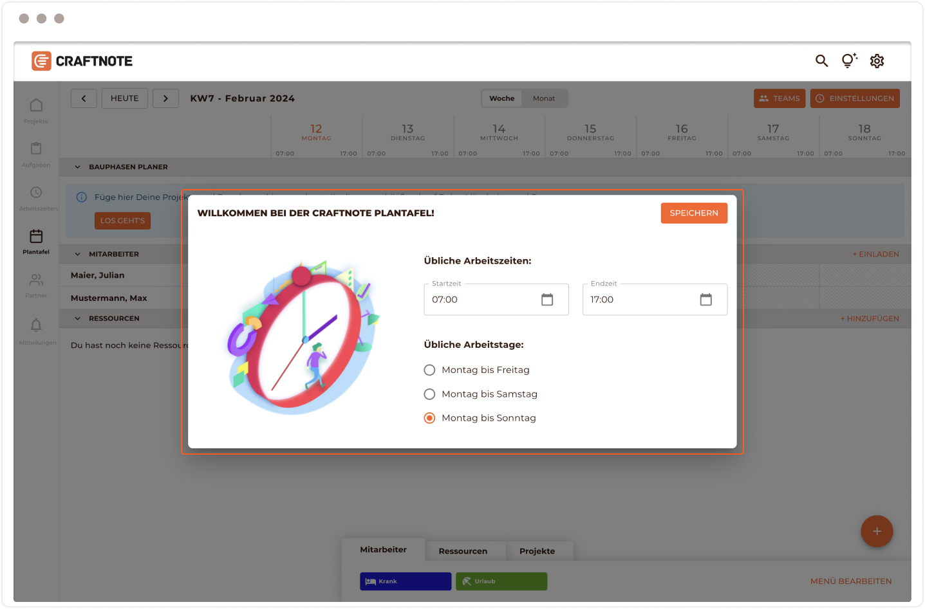This screenshot has height=609, width=925.
Task: Click Menü bearbeiten link
Action: (x=851, y=581)
